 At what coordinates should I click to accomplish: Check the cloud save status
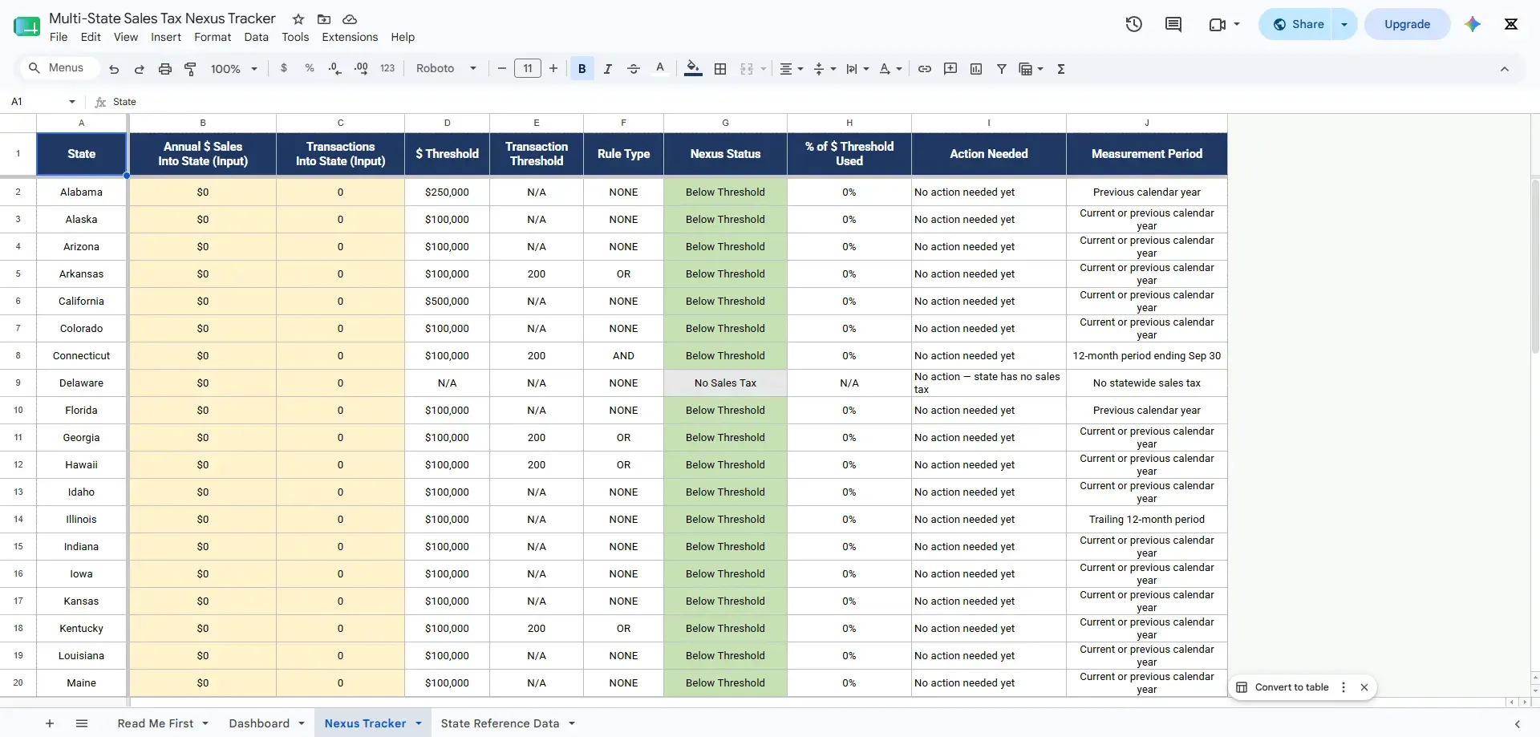pyautogui.click(x=350, y=19)
